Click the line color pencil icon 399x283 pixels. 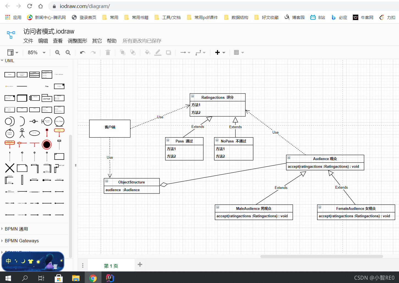(x=158, y=53)
